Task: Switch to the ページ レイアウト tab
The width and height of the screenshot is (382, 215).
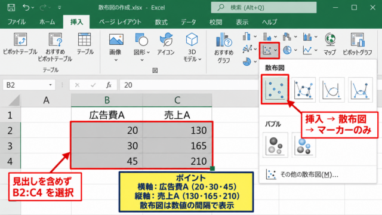Action: pyautogui.click(x=120, y=22)
